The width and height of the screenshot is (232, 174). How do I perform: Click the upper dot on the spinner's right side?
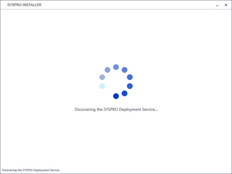pyautogui.click(x=130, y=77)
